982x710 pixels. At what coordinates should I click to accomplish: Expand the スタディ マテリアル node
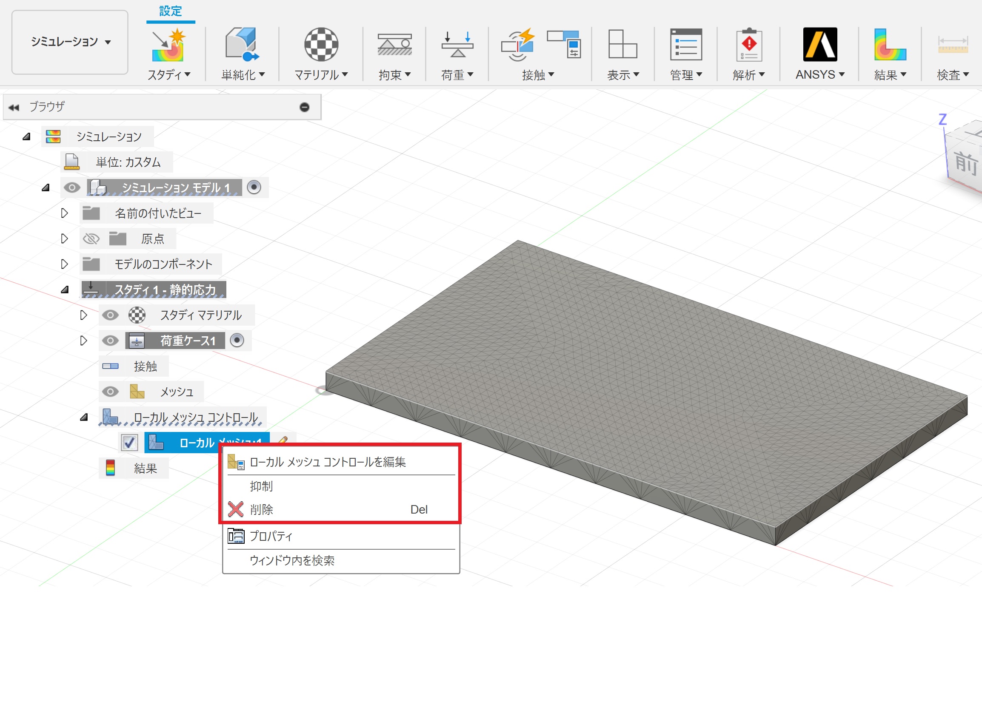click(83, 315)
